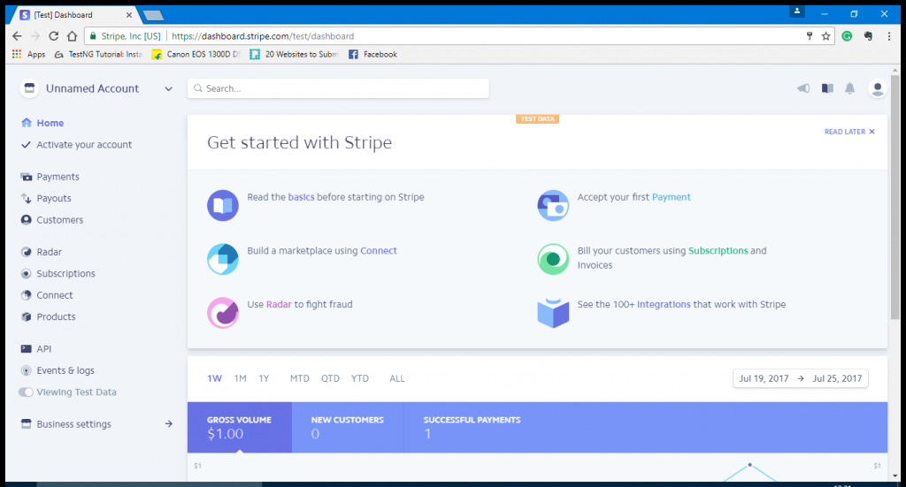Click the Customers person icon
Screen dimensions: 906x487
pos(26,220)
